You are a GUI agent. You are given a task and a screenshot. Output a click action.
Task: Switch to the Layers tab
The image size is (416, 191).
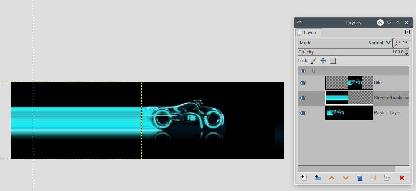(308, 33)
